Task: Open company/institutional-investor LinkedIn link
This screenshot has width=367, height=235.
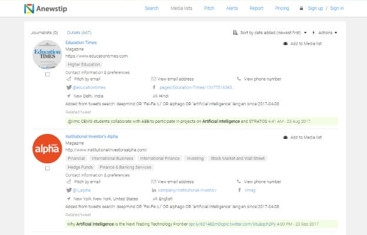Action: tap(187, 190)
